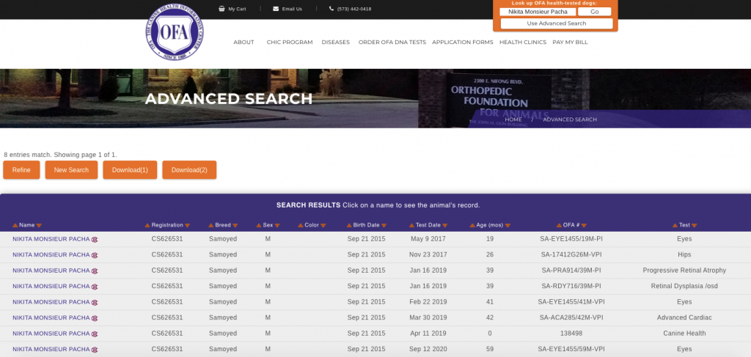Sort Test column ascending arrow
751x357 pixels.
coord(675,225)
